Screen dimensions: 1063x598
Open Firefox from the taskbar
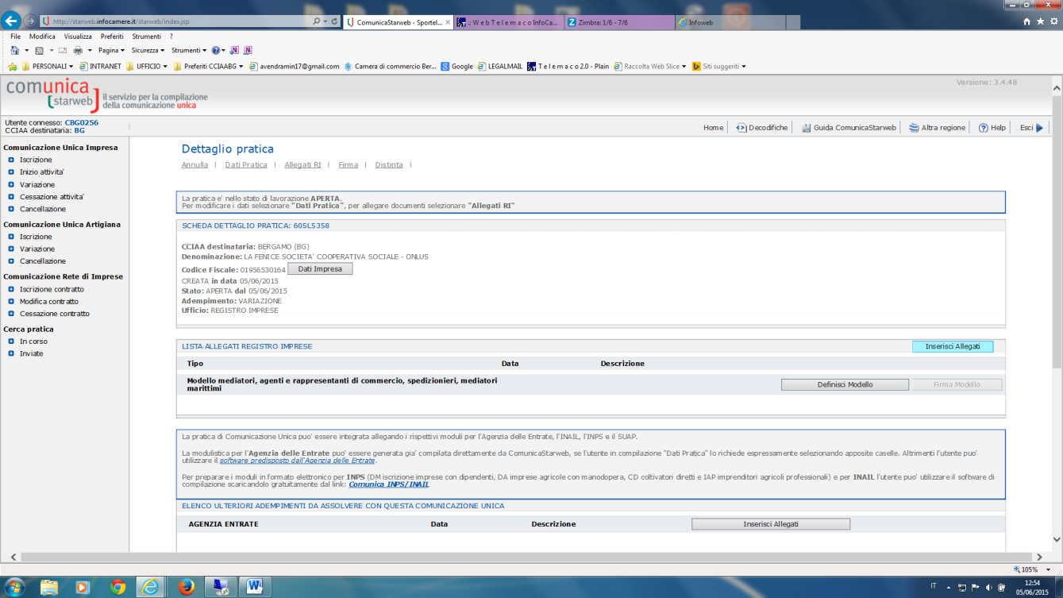point(187,587)
